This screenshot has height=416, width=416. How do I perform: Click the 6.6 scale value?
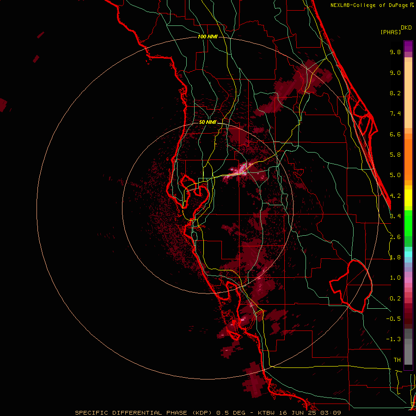[395, 134]
